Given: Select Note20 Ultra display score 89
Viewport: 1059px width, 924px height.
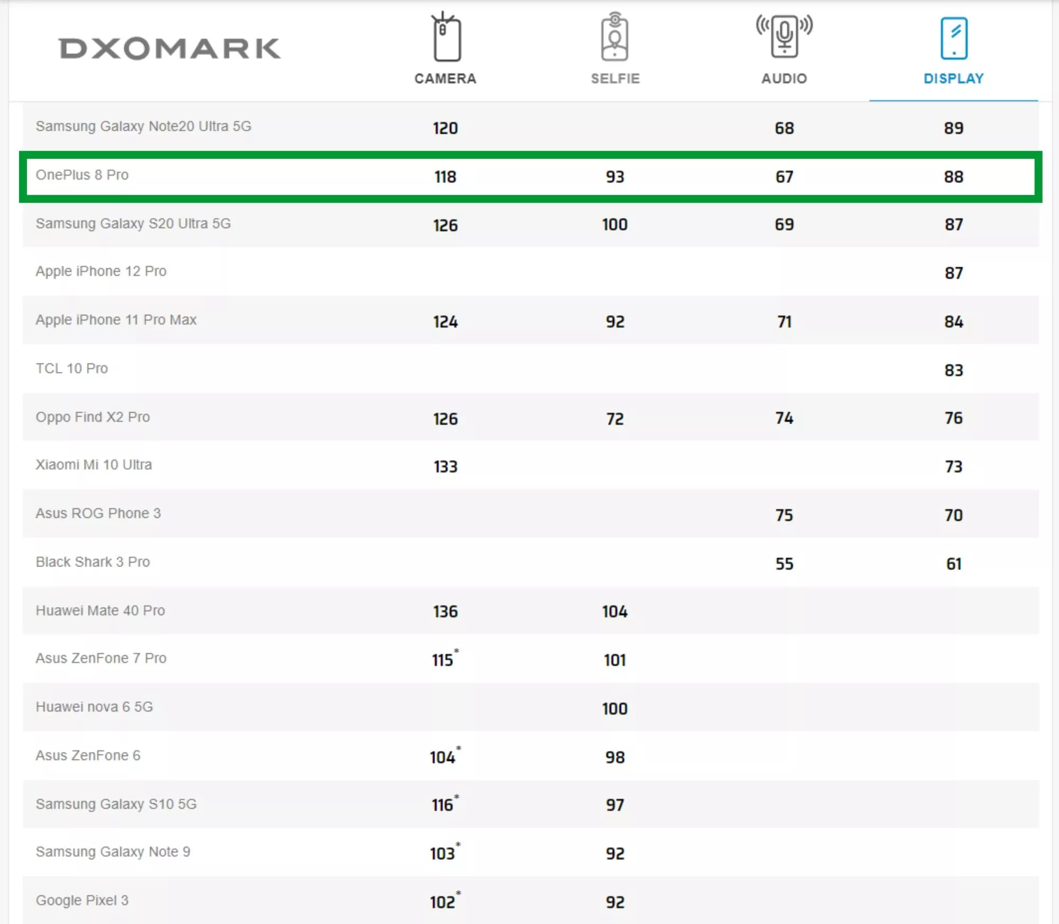Looking at the screenshot, I should 954,129.
